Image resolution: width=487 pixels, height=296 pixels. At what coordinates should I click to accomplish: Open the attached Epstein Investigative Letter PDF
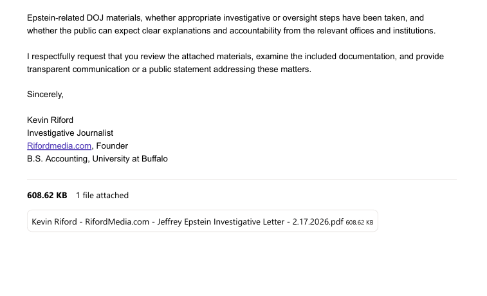coord(187,222)
